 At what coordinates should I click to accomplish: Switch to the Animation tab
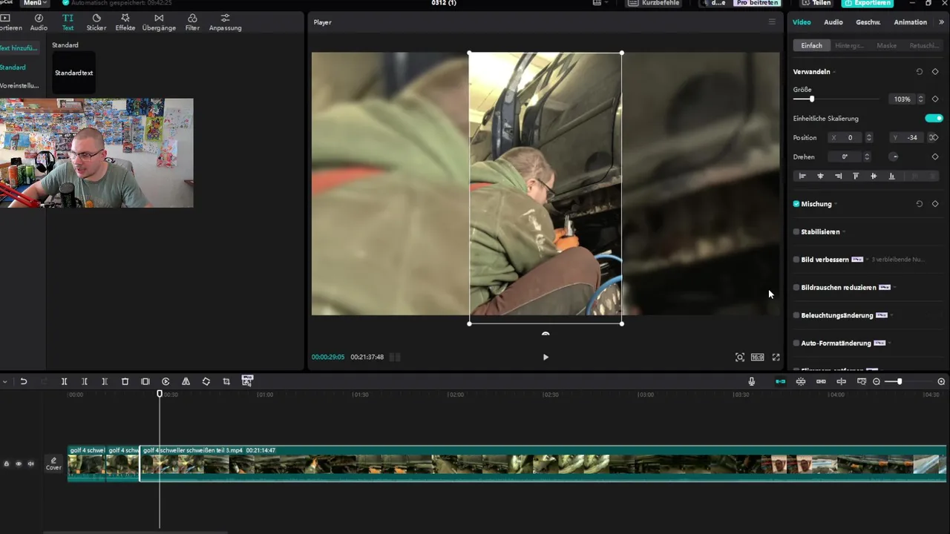coord(910,22)
